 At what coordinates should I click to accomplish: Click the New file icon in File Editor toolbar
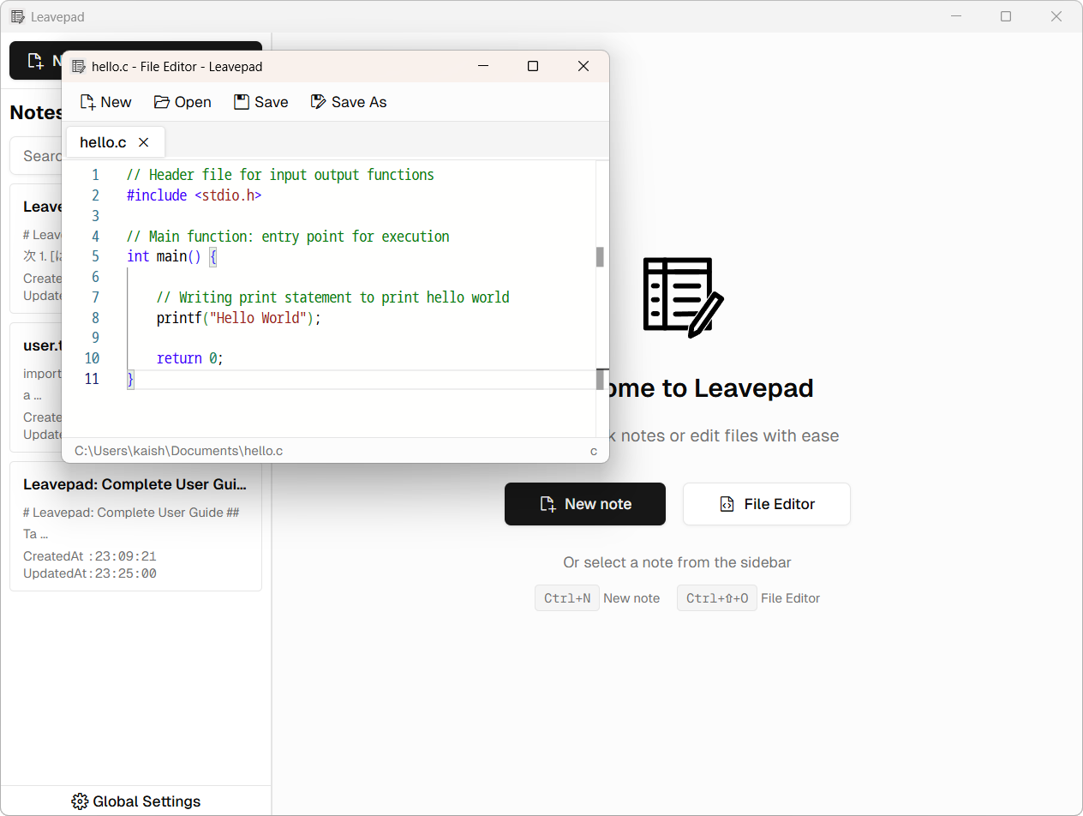pos(89,101)
